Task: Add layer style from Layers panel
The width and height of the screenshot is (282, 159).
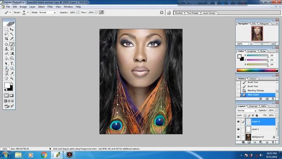Action: coord(243,142)
